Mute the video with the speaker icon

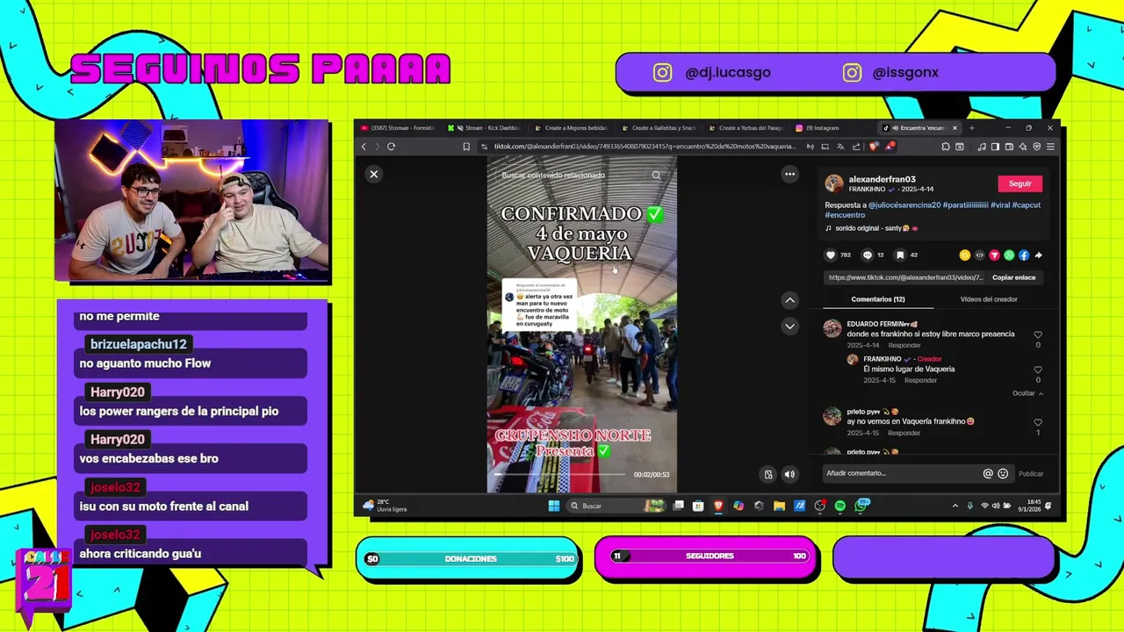click(x=789, y=474)
